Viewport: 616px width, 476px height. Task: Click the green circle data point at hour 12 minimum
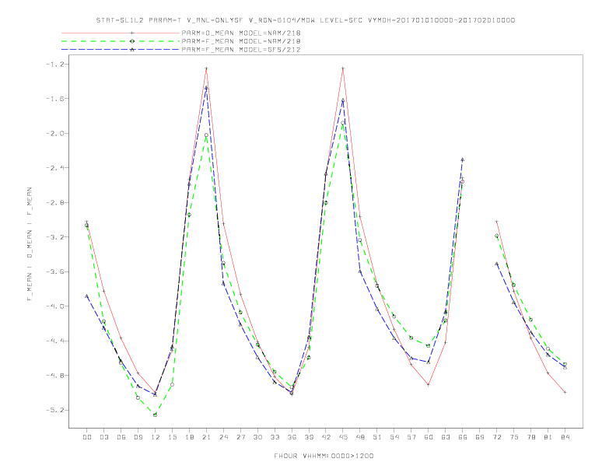156,415
